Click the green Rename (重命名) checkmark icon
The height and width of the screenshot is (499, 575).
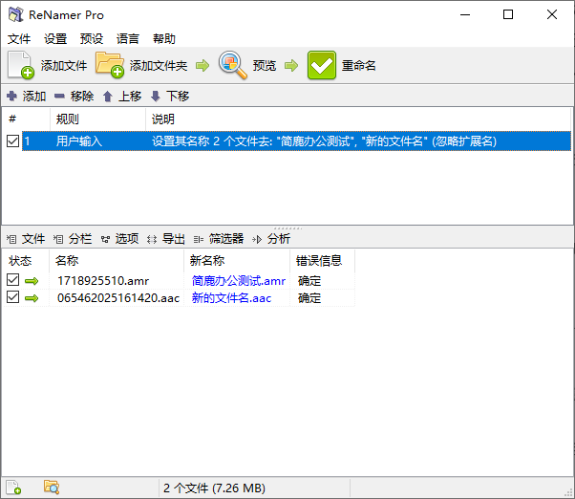321,65
